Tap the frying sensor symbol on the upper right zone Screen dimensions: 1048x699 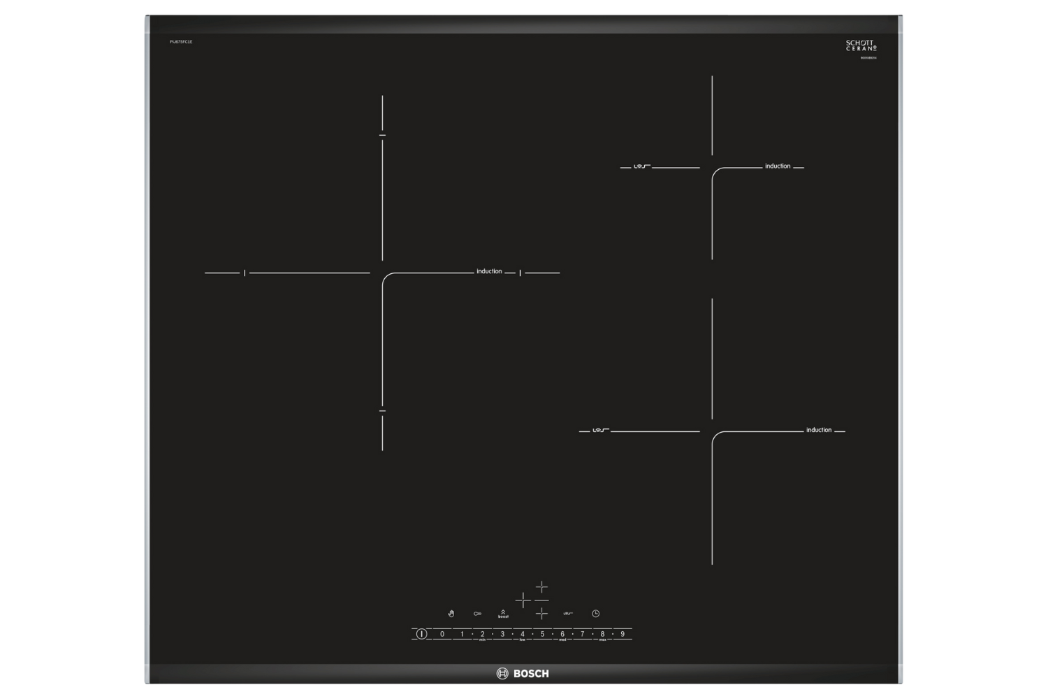pyautogui.click(x=641, y=166)
